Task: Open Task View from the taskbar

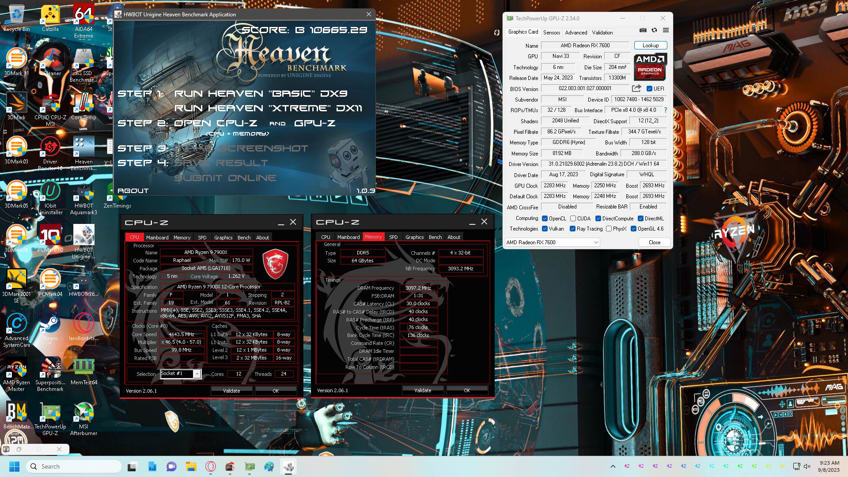Action: click(x=132, y=466)
